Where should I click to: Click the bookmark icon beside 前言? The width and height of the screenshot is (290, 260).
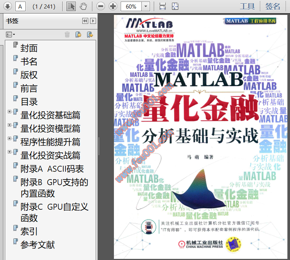click(16, 85)
